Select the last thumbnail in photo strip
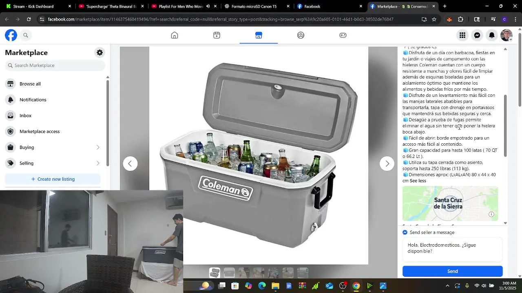This screenshot has height=293, width=522. tap(303, 273)
